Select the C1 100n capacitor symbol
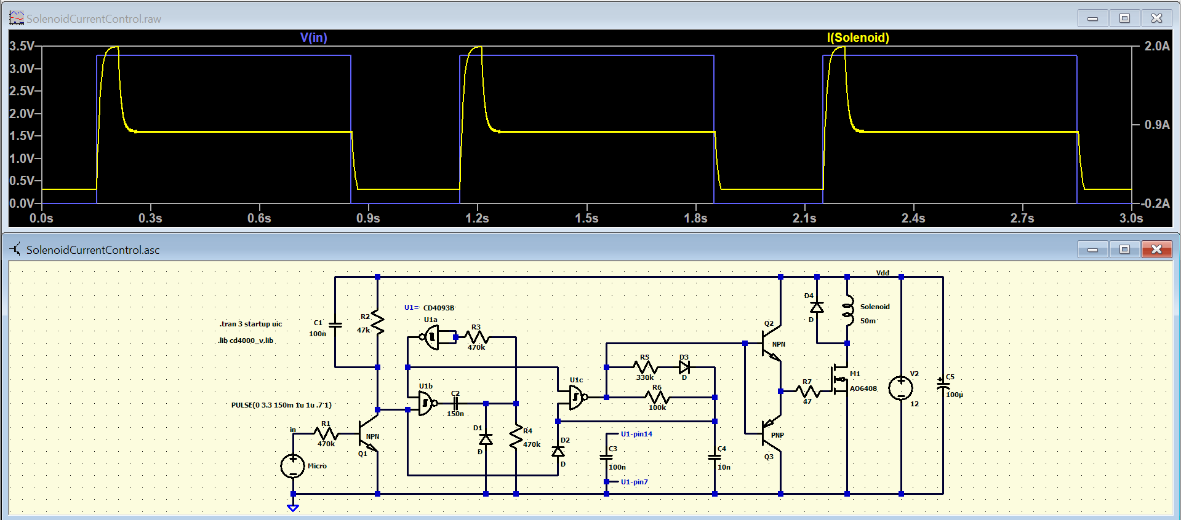The image size is (1181, 520). pyautogui.click(x=335, y=325)
